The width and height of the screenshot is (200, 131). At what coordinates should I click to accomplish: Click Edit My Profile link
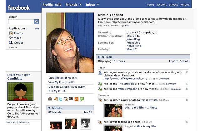pyautogui.click(x=57, y=91)
